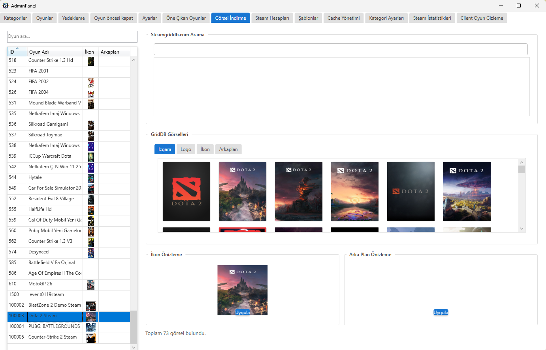Click the Counter-Strike 2 Steam row icon
Viewport: 546px width, 350px height.
pyautogui.click(x=91, y=338)
